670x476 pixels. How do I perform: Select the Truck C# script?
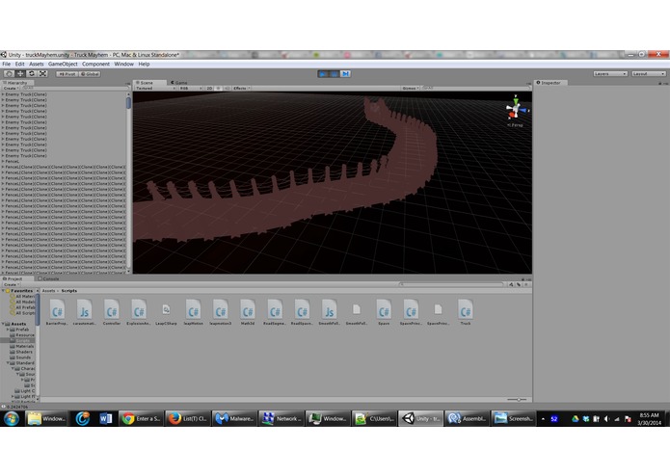coord(466,312)
